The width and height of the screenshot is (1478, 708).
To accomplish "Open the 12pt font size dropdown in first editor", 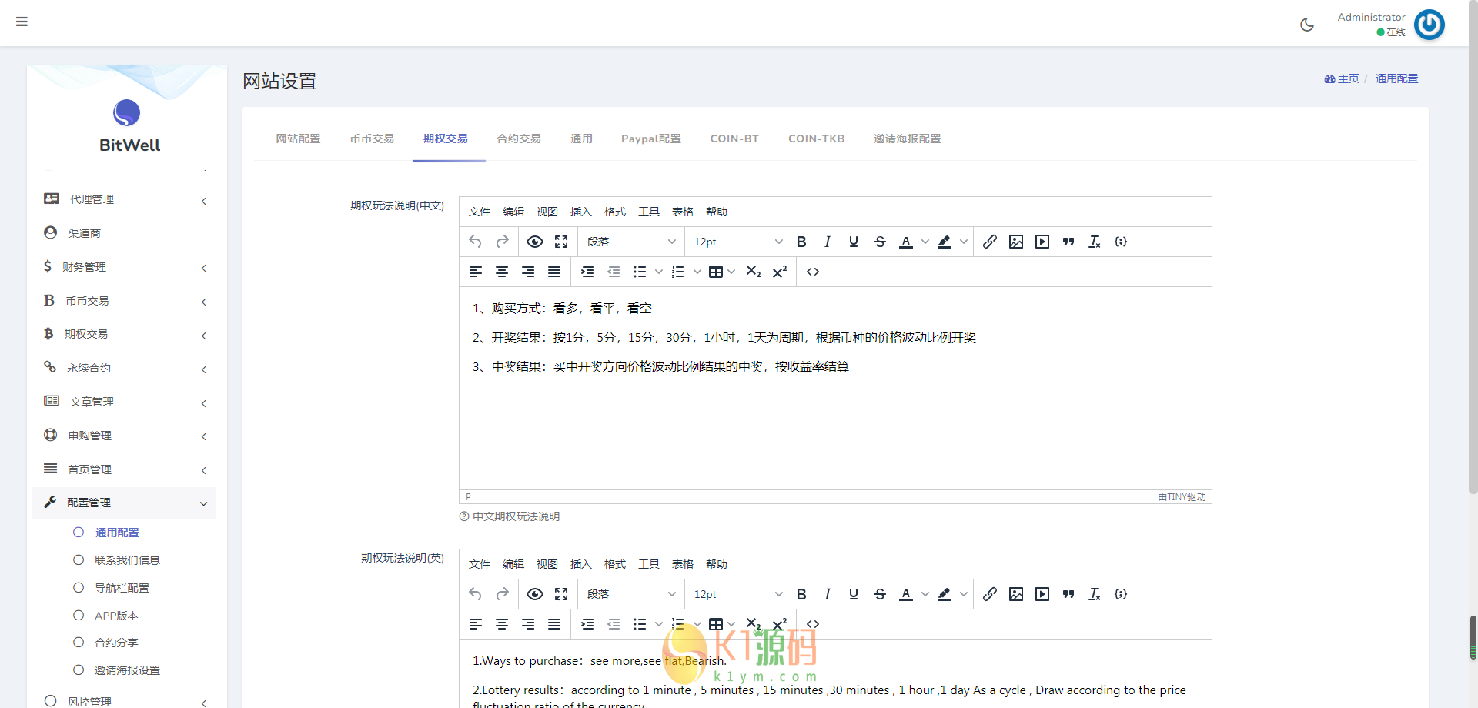I will (737, 242).
